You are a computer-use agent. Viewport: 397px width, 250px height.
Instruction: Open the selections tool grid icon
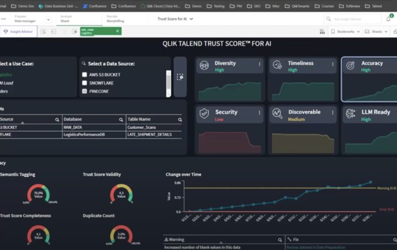pyautogui.click(x=322, y=32)
